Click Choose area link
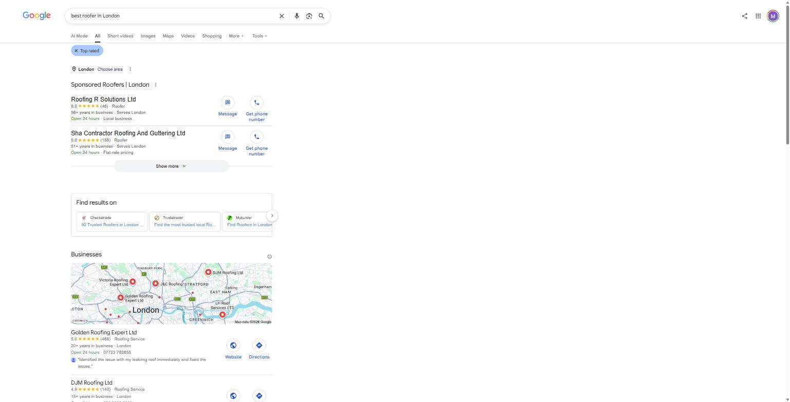The image size is (790, 402). point(110,69)
